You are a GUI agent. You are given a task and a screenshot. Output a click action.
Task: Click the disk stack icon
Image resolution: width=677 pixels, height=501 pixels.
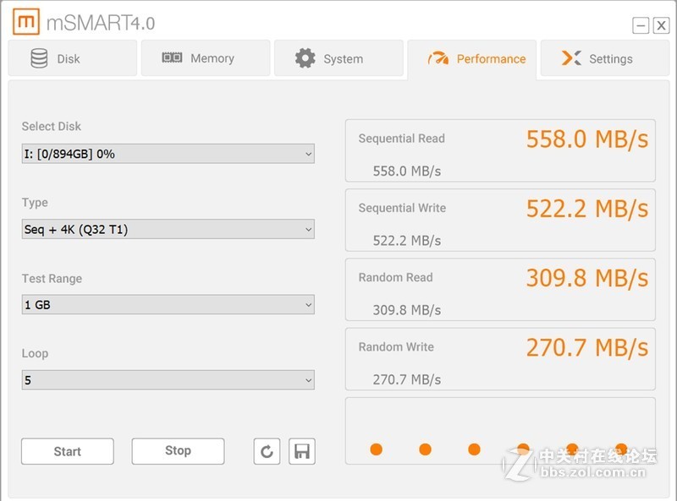39,58
